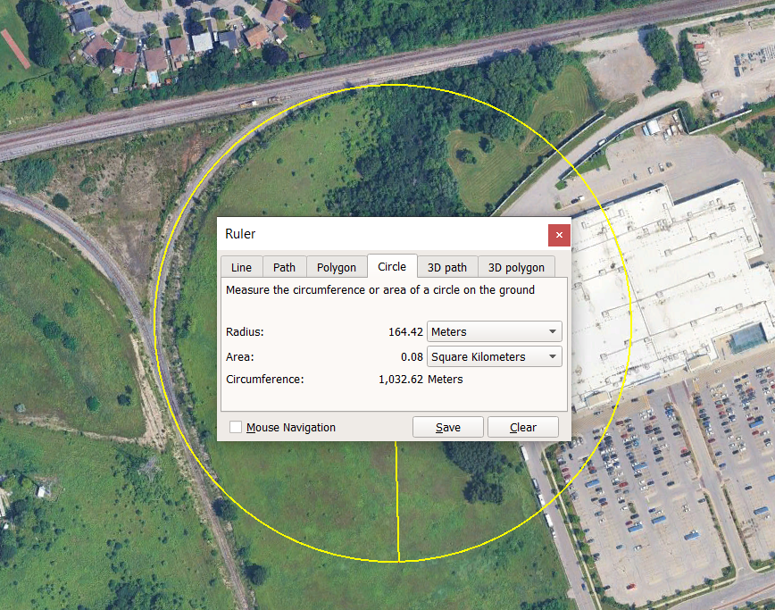This screenshot has width=775, height=610.
Task: Open the 3D polygon tab
Action: pyautogui.click(x=516, y=267)
